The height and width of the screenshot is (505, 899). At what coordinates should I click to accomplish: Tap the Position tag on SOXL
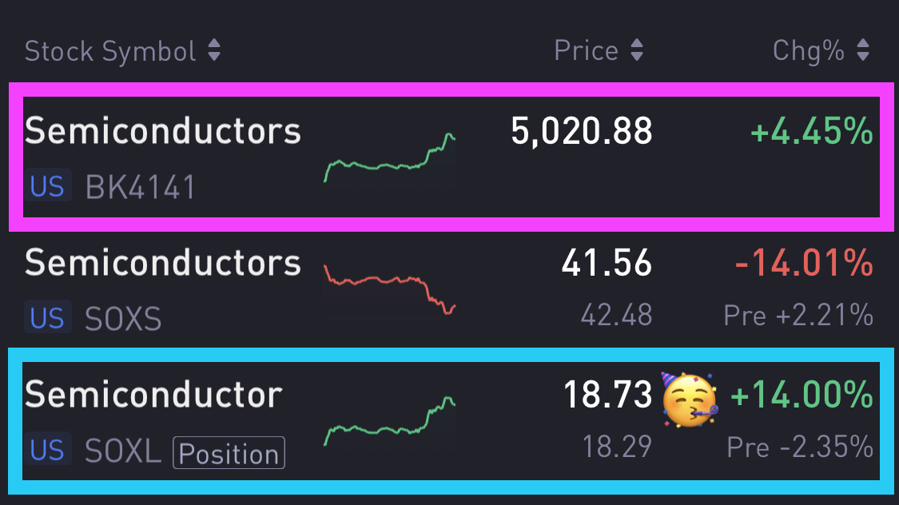click(x=229, y=453)
